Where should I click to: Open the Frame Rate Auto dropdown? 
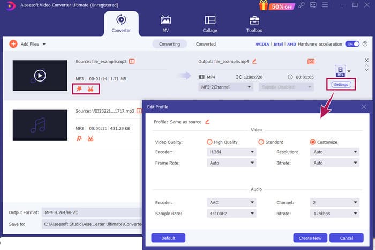click(x=231, y=163)
